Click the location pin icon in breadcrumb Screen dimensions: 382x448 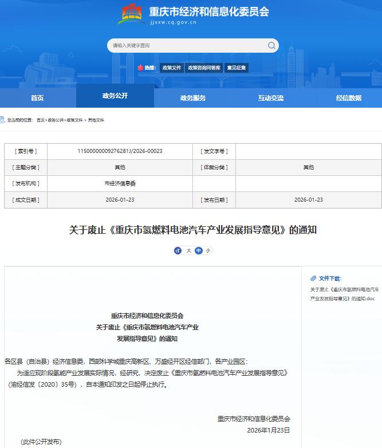click(3, 120)
